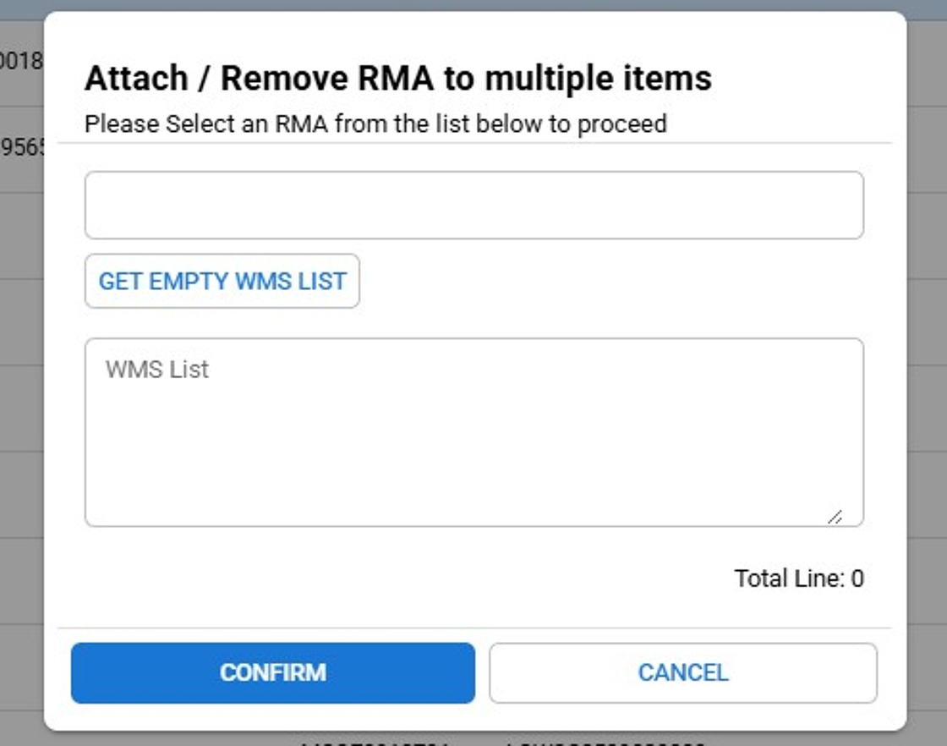Click the 'Please Select an RMA' instruction
The width and height of the screenshot is (947, 746).
pos(375,124)
